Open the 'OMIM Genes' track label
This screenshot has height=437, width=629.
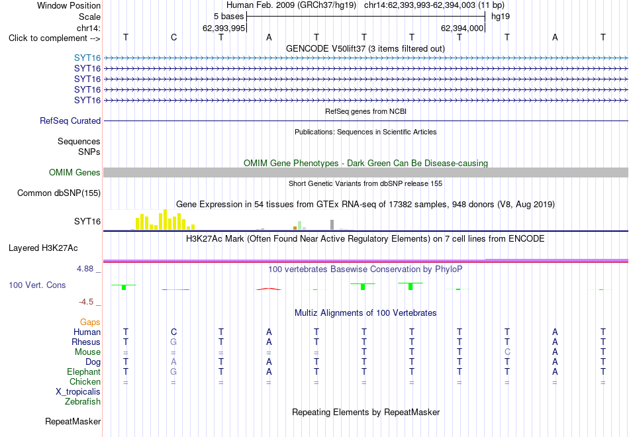click(75, 173)
